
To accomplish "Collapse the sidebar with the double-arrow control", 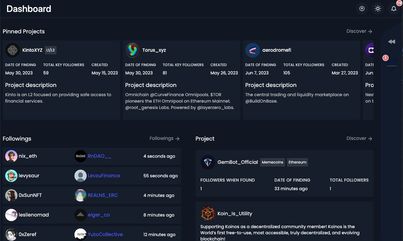I will click(391, 42).
